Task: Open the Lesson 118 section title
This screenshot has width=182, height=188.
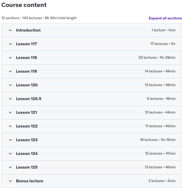Action: pyautogui.click(x=26, y=58)
